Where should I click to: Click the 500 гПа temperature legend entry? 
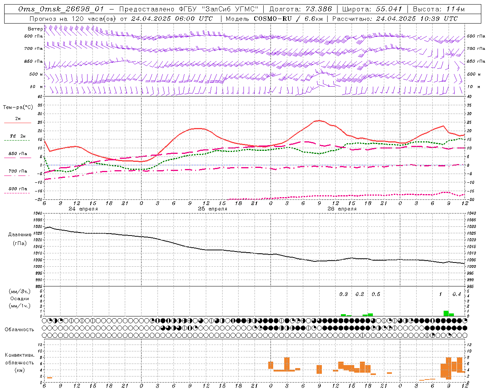point(18,189)
